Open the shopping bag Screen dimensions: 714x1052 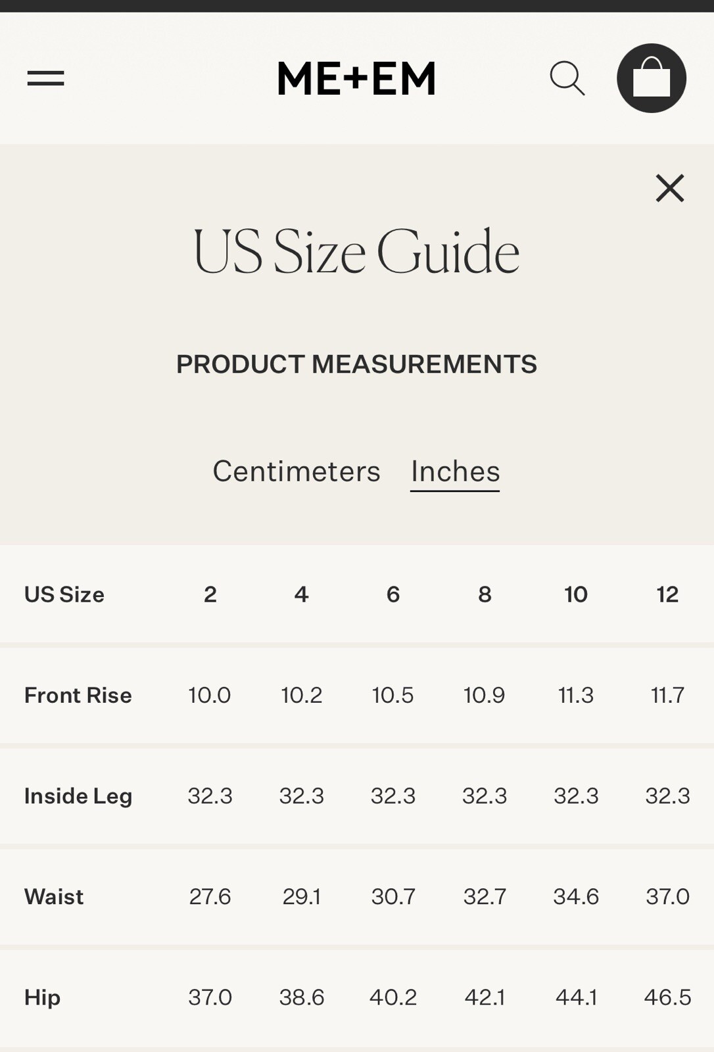tap(652, 78)
